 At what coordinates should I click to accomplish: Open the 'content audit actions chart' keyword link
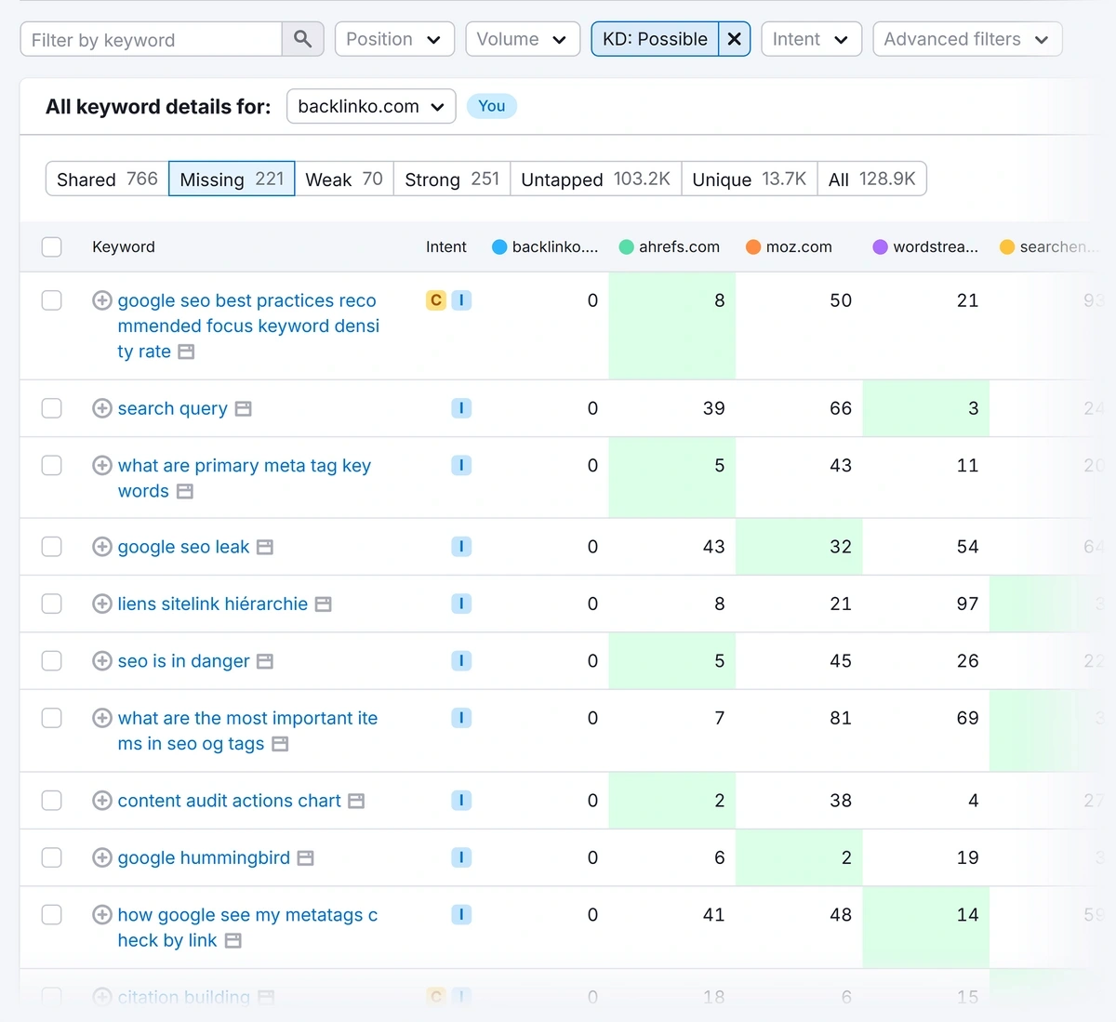229,801
